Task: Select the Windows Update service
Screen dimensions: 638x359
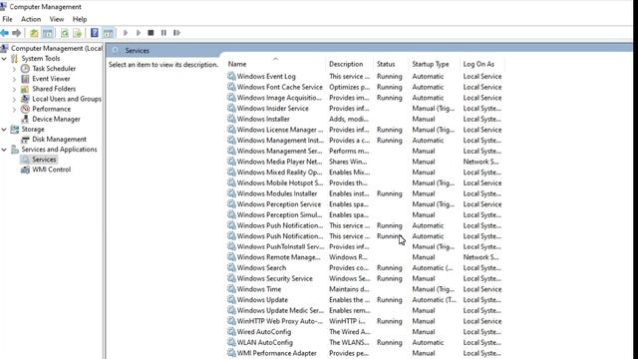Action: pos(262,299)
